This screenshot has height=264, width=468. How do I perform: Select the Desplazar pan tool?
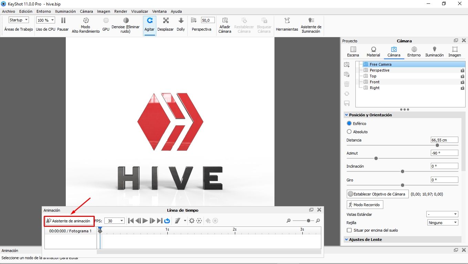pos(166,24)
